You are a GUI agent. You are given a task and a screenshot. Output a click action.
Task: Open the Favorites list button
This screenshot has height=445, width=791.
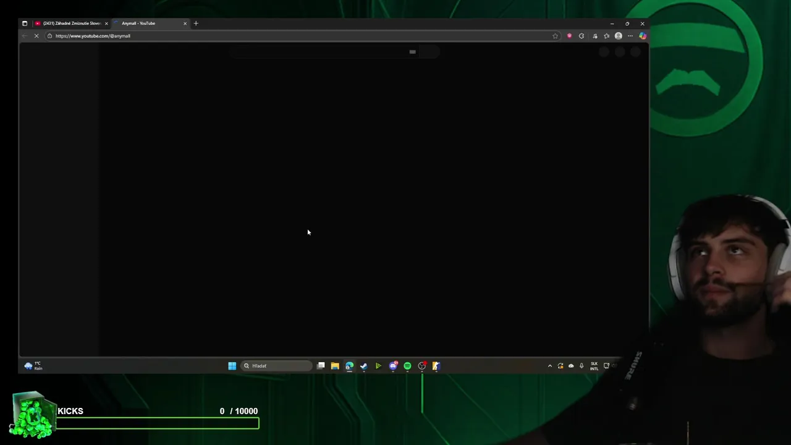pyautogui.click(x=606, y=36)
